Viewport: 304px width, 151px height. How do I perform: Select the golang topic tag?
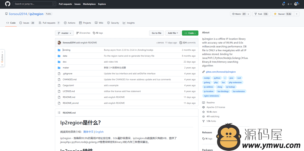(x=207, y=82)
